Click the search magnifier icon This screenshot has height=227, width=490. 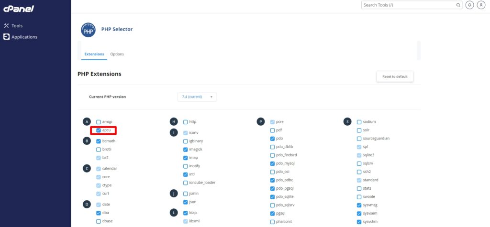coord(458,5)
